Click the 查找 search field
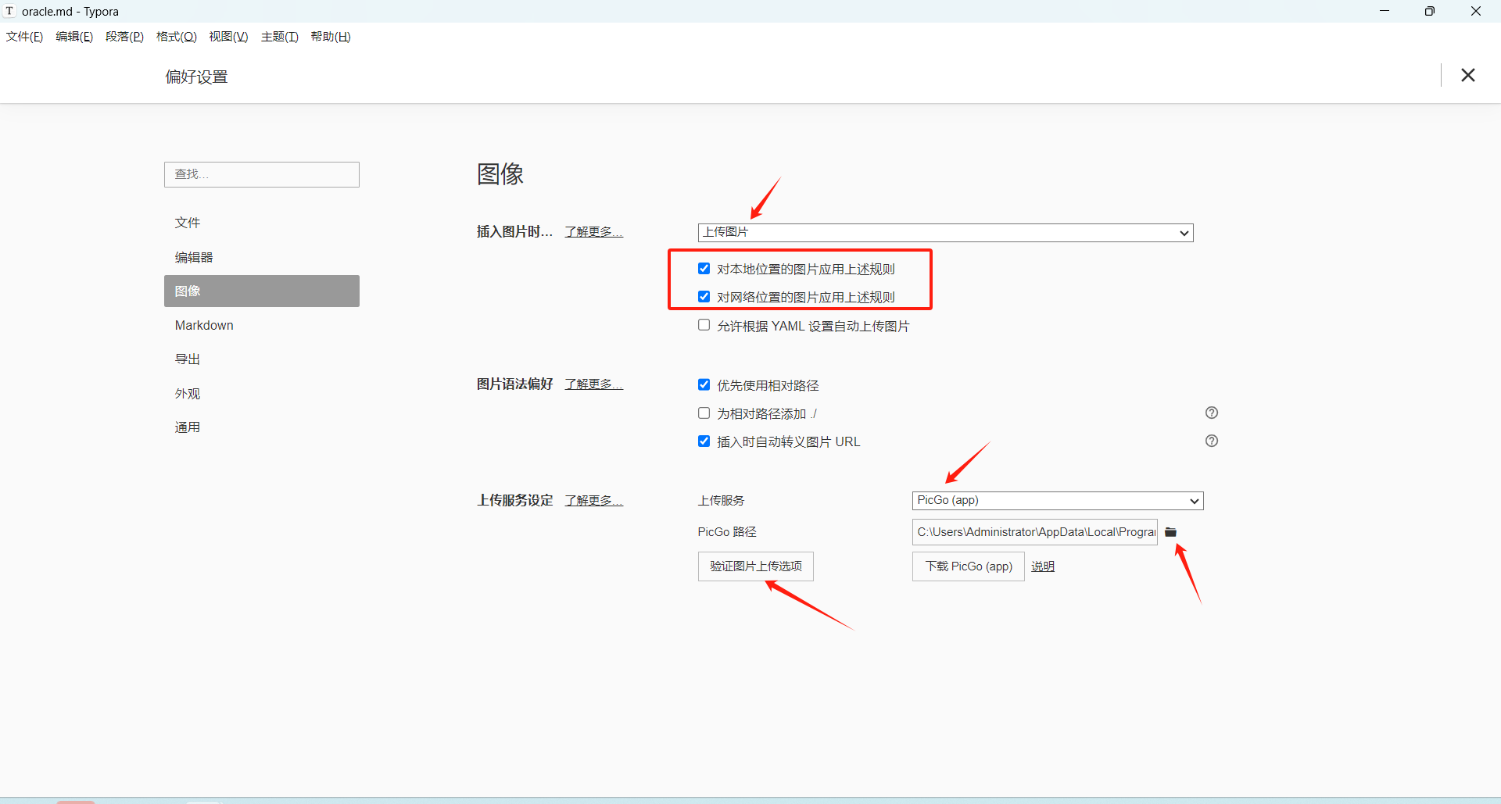The image size is (1501, 804). click(261, 174)
